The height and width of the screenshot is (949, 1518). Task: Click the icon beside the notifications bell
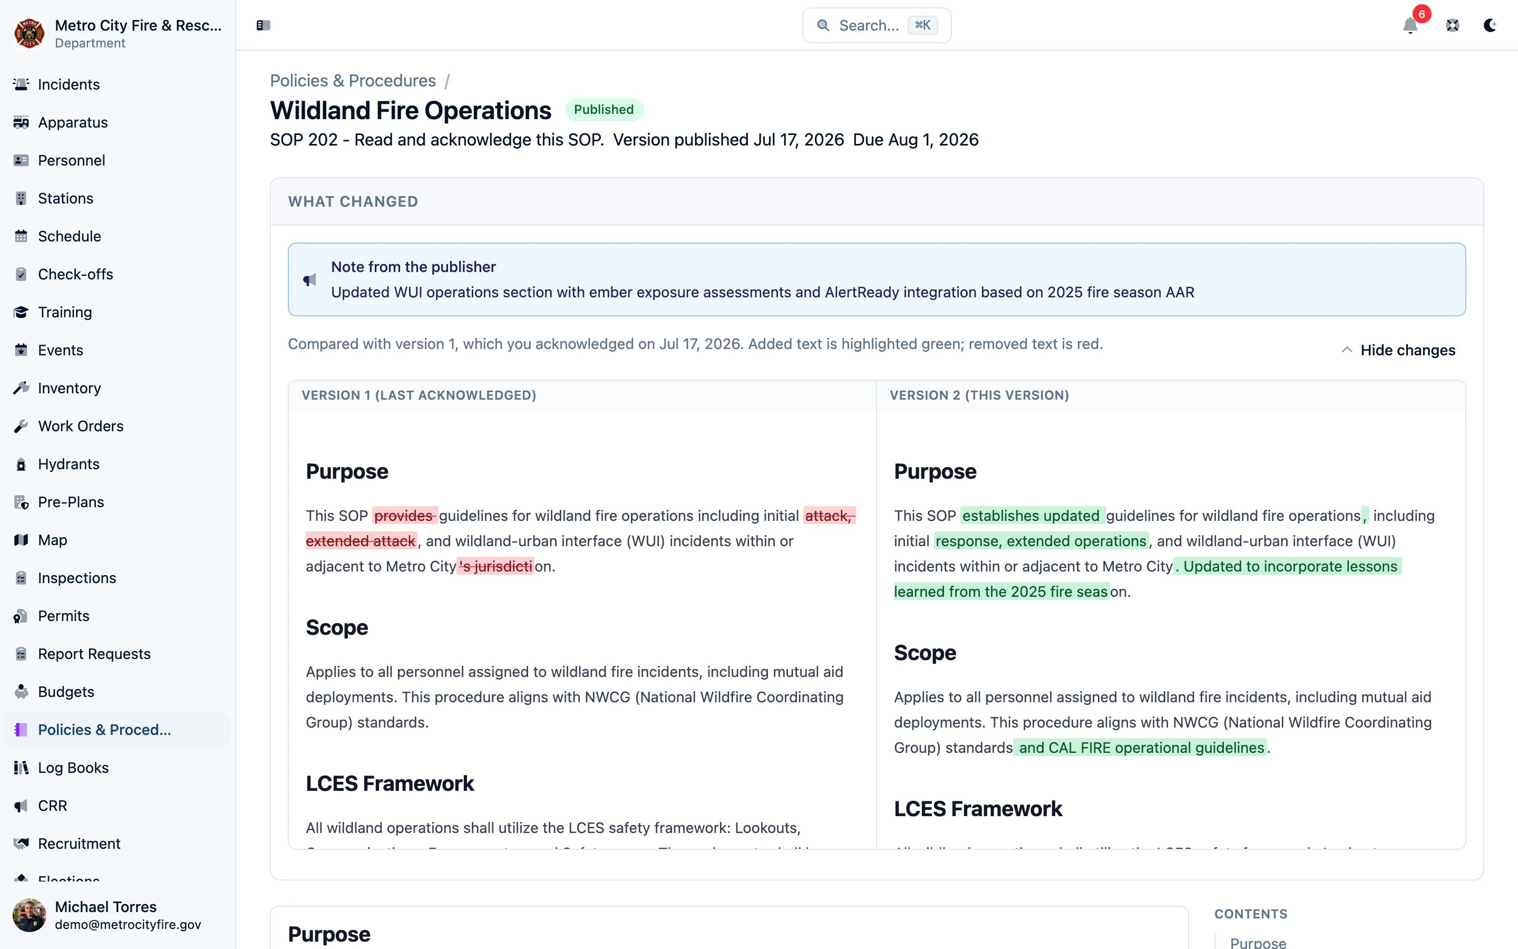click(x=1452, y=25)
